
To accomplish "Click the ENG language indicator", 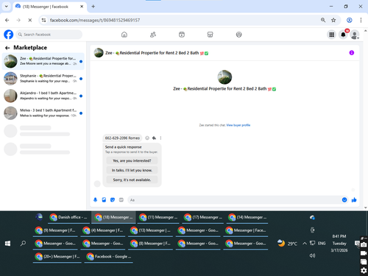I will point(322,244).
